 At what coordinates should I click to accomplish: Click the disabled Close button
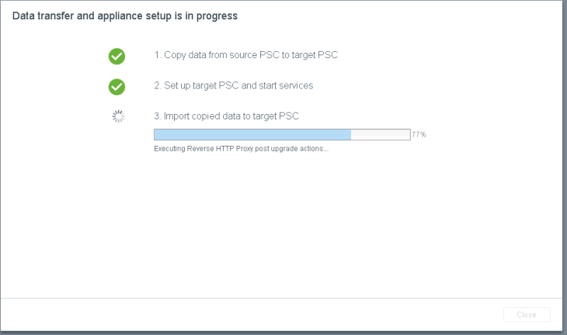(527, 315)
